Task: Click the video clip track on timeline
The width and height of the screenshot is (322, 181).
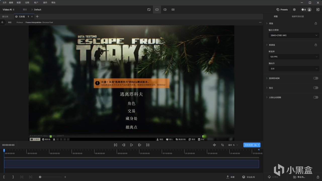Action: coord(132,164)
